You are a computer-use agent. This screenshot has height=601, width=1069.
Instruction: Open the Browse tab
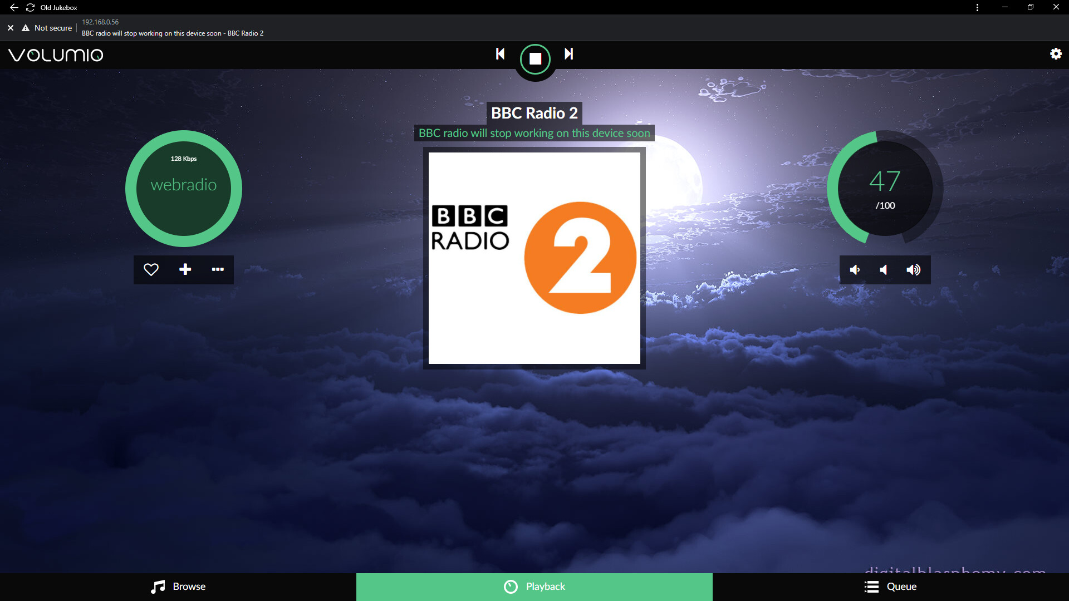[x=178, y=587]
